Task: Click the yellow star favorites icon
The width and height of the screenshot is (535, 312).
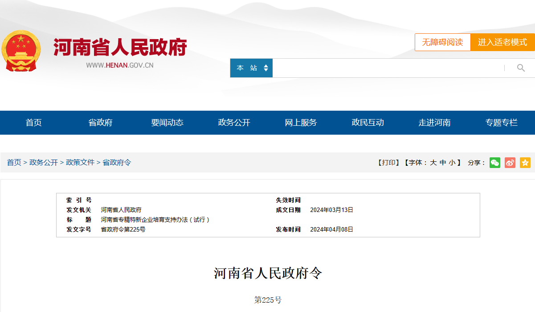Action: (x=525, y=163)
